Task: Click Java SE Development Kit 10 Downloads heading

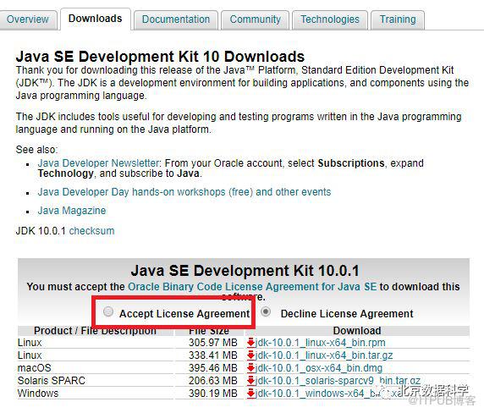Action: pos(160,57)
